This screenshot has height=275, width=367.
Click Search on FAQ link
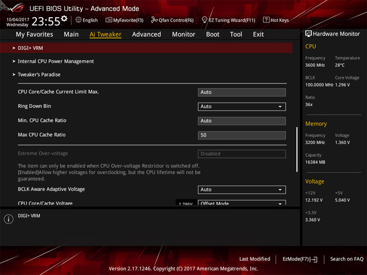point(347,259)
